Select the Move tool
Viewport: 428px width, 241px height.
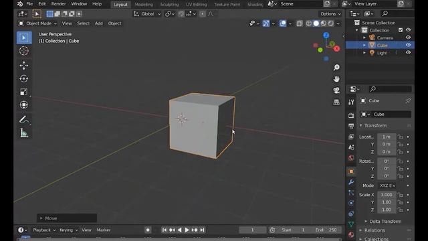[24, 66]
